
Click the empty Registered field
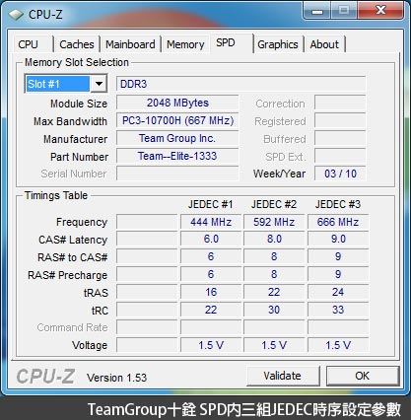click(x=340, y=120)
